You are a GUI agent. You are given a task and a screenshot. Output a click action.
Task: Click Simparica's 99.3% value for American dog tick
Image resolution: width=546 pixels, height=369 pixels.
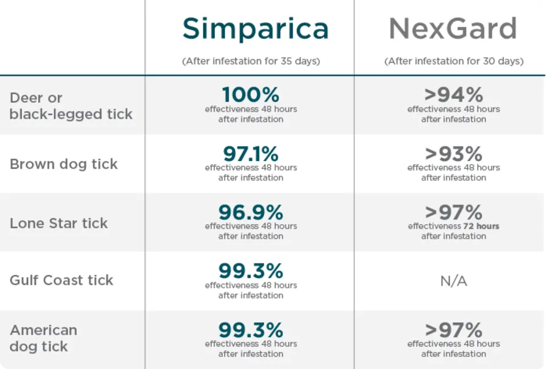[251, 330]
